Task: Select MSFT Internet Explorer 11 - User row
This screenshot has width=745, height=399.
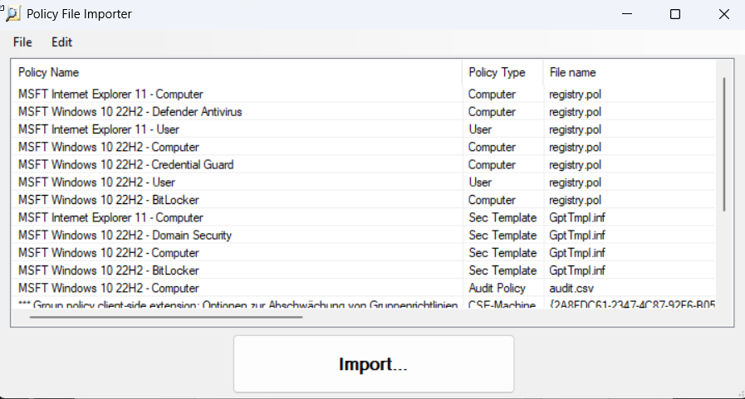Action: coord(364,129)
